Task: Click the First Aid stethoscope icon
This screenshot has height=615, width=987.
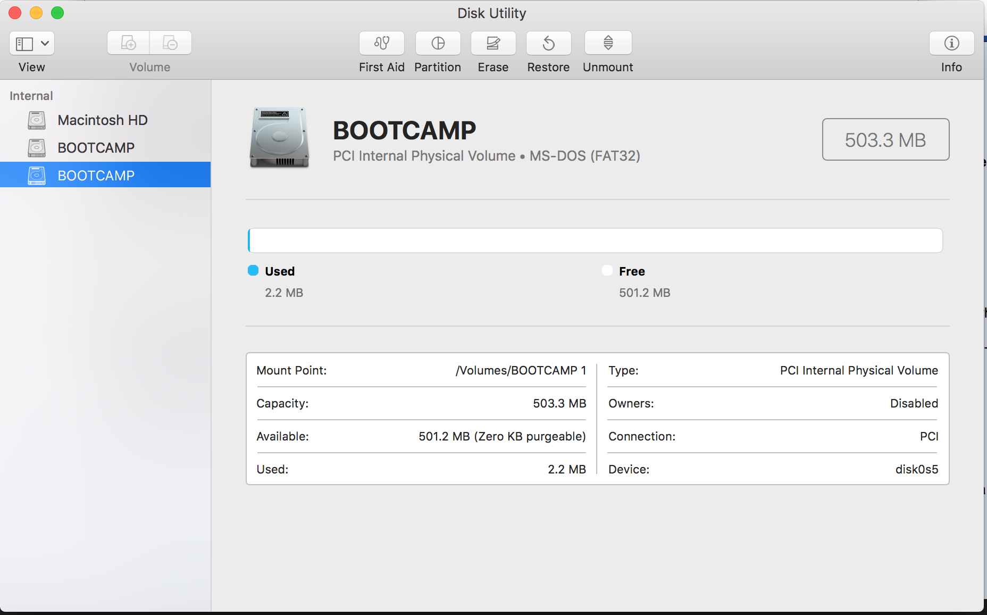Action: pos(381,43)
